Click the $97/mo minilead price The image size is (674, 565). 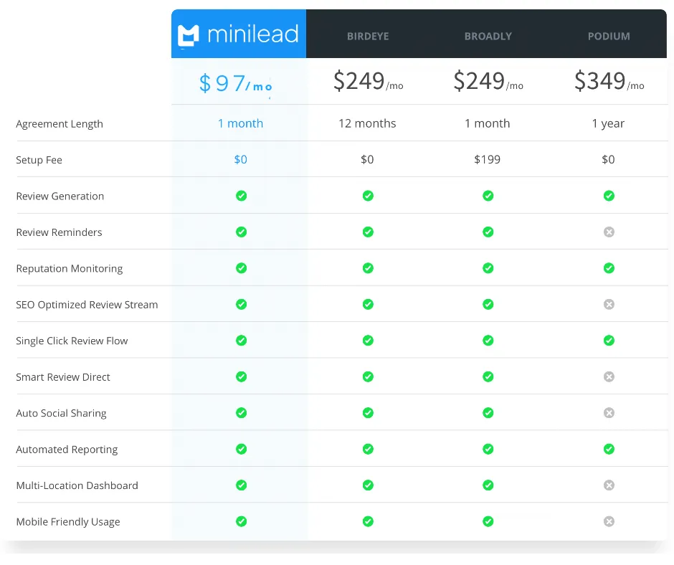[x=236, y=83]
